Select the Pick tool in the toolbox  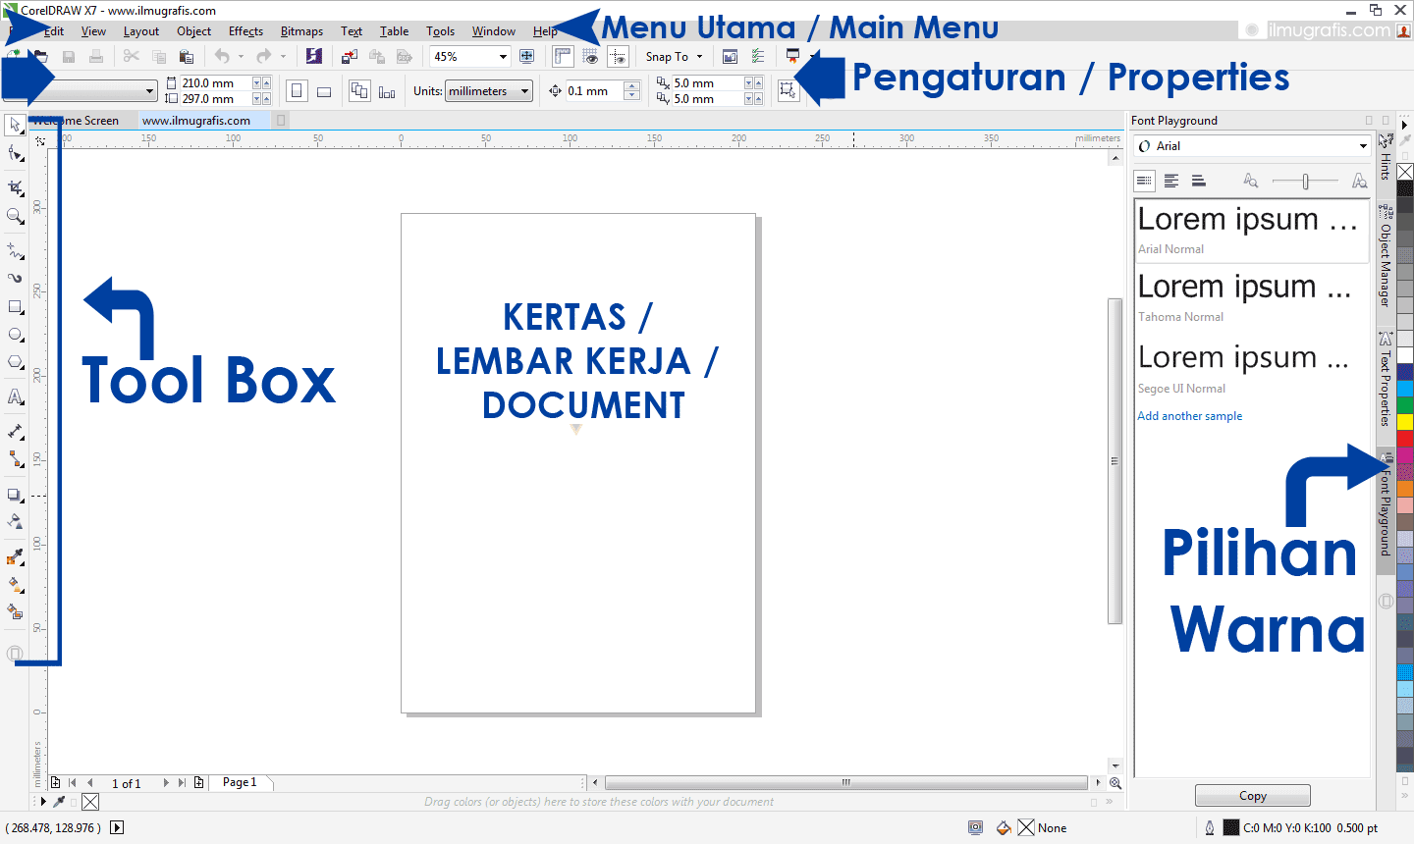coord(15,126)
